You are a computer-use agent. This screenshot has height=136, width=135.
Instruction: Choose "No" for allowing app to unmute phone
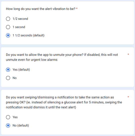(x=8, y=78)
